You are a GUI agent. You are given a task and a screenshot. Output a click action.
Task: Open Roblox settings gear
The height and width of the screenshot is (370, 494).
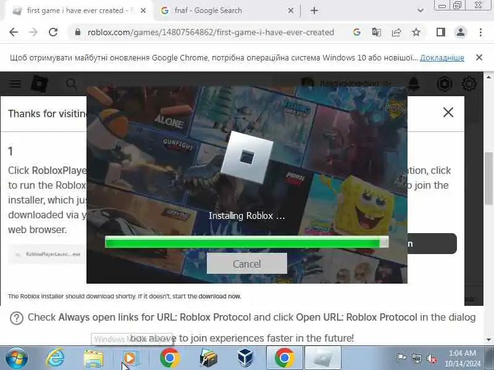pos(469,84)
